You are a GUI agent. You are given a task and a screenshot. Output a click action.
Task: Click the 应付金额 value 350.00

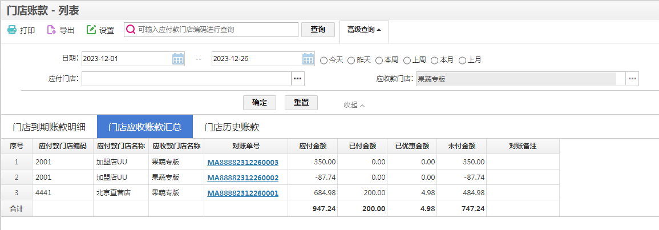(x=325, y=162)
